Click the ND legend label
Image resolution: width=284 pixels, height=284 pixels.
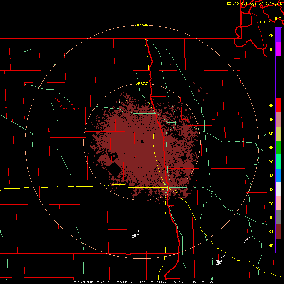coord(271,246)
